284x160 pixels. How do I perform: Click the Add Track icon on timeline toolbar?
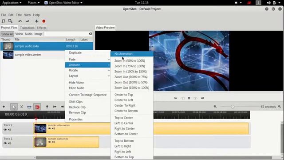tap(4, 107)
